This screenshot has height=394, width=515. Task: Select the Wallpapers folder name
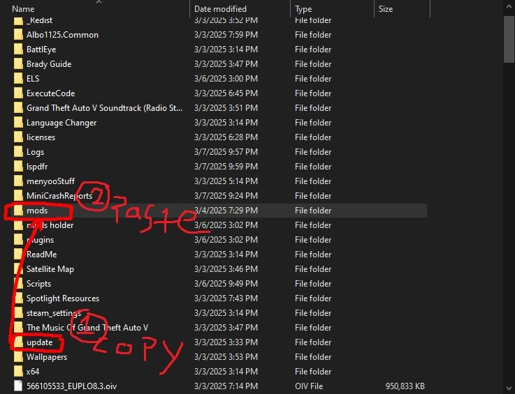pyautogui.click(x=47, y=357)
